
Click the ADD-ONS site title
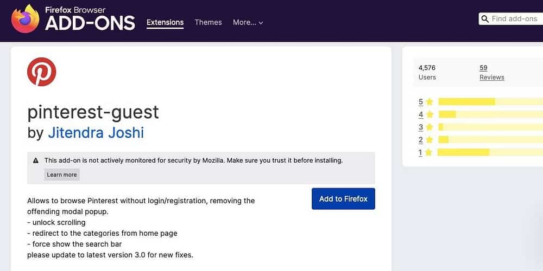[x=90, y=23]
